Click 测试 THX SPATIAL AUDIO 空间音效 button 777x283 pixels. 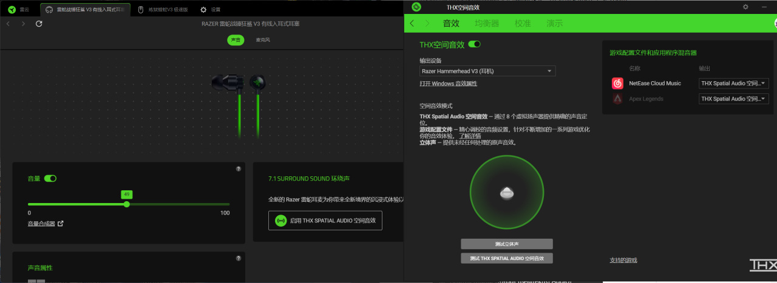pos(507,258)
